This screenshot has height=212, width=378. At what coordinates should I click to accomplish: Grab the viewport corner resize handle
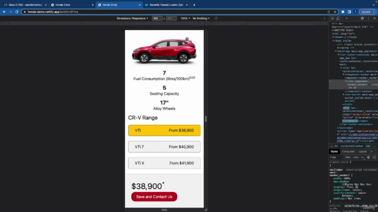pos(206,210)
